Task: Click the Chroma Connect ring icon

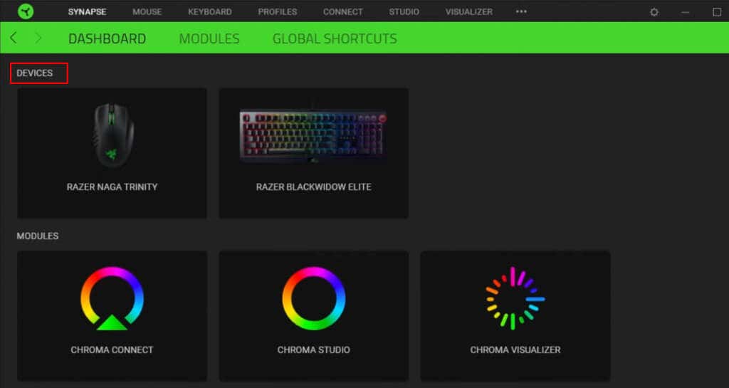Action: pos(112,298)
